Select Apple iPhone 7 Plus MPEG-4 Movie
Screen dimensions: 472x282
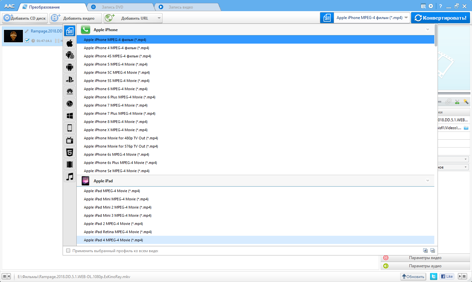[255, 113]
